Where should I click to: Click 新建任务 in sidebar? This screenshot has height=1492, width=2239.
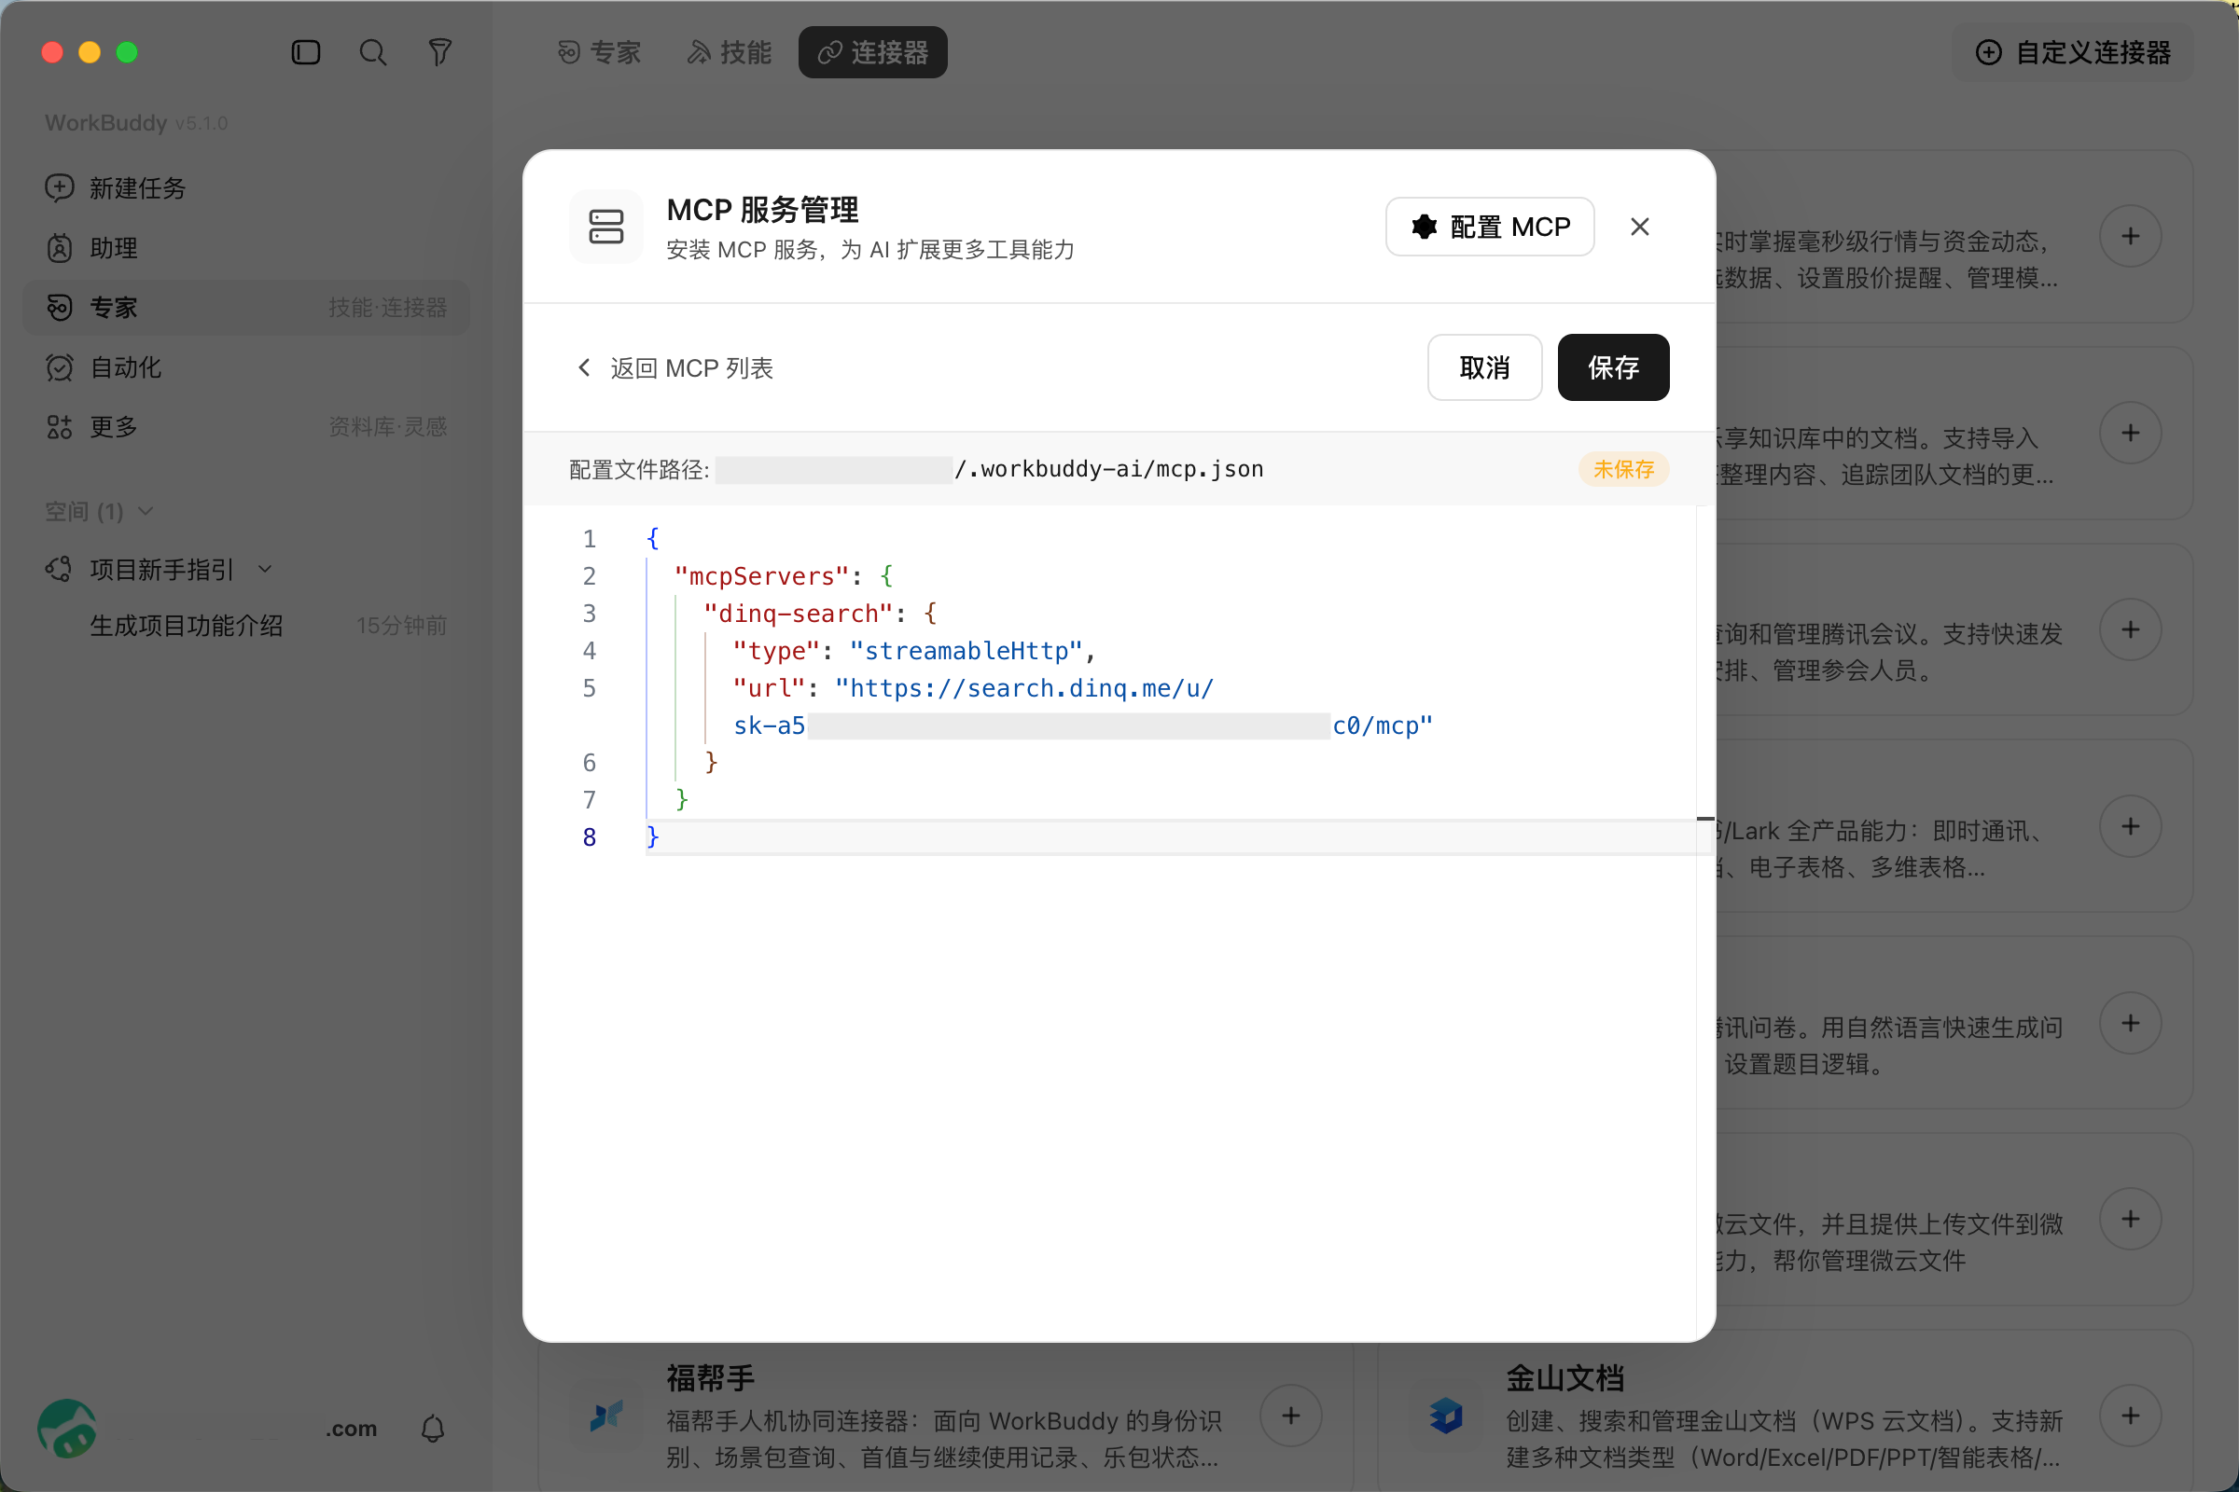[x=246, y=188]
